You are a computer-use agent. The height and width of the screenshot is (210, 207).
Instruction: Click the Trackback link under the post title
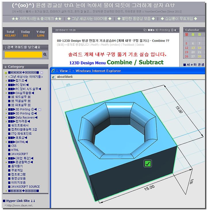point(128,45)
